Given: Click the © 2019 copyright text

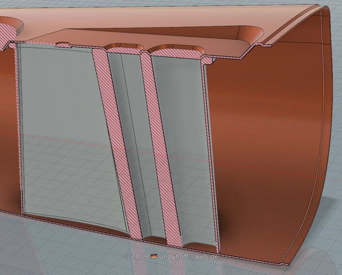Looking at the screenshot, I should (136, 256).
